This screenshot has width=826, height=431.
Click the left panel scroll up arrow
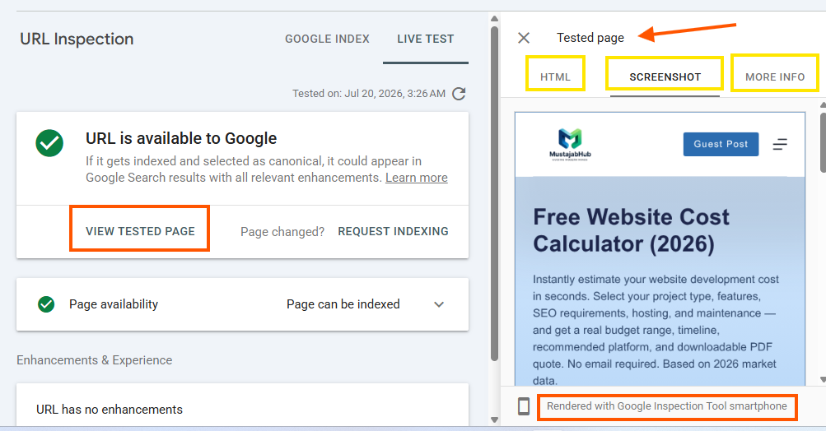[x=494, y=19]
